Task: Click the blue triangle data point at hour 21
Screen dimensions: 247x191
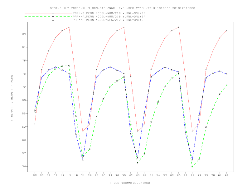Action: 83,160
